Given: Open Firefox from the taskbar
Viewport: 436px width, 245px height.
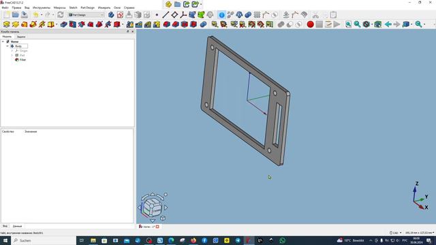Looking at the screenshot, I should [x=193, y=240].
